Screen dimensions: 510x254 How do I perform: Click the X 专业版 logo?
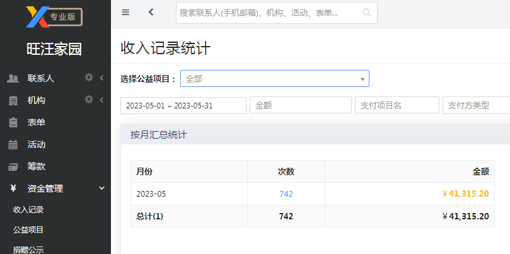point(54,17)
